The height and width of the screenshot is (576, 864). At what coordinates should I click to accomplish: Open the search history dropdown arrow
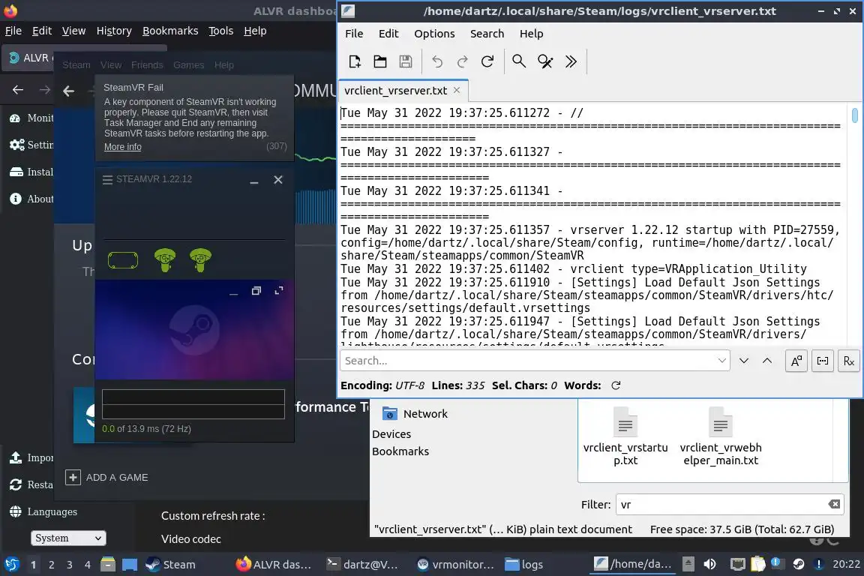click(x=721, y=361)
